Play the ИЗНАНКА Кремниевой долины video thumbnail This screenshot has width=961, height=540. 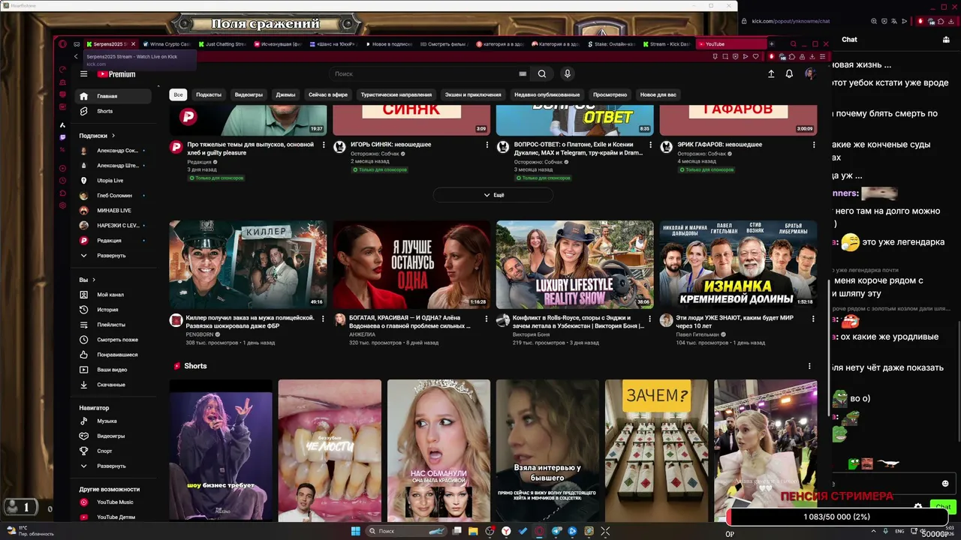coord(738,265)
